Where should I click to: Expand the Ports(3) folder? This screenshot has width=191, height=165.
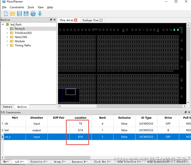[7, 29]
